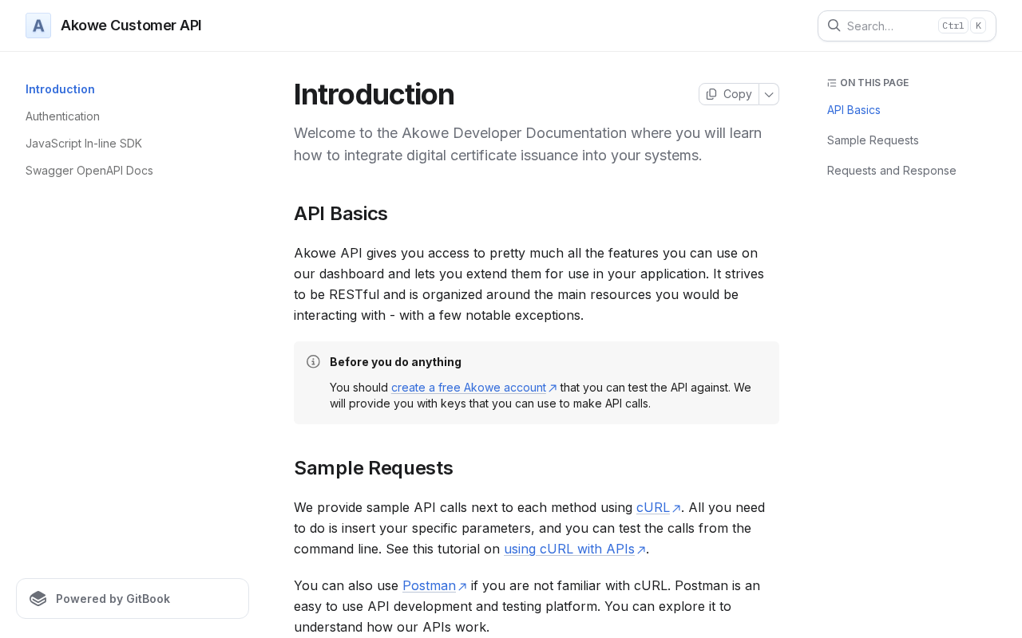Select Introduction in the sidebar
1022x638 pixels.
point(60,89)
